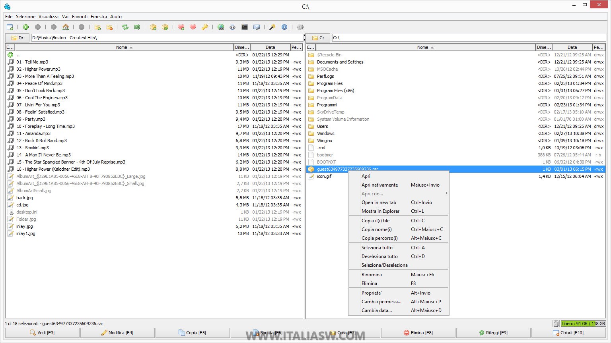Open Proprieta' from context menu

399,293
